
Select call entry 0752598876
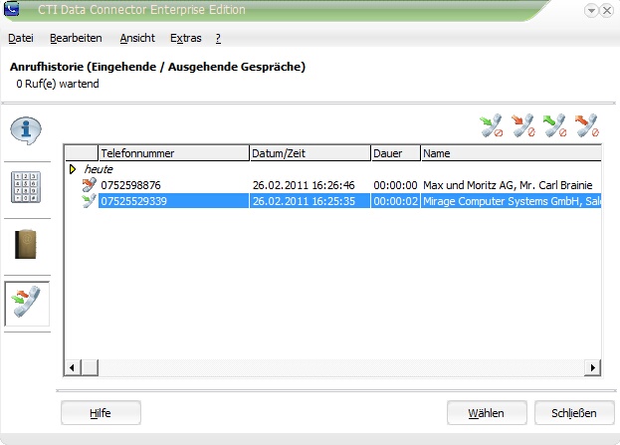(333, 185)
